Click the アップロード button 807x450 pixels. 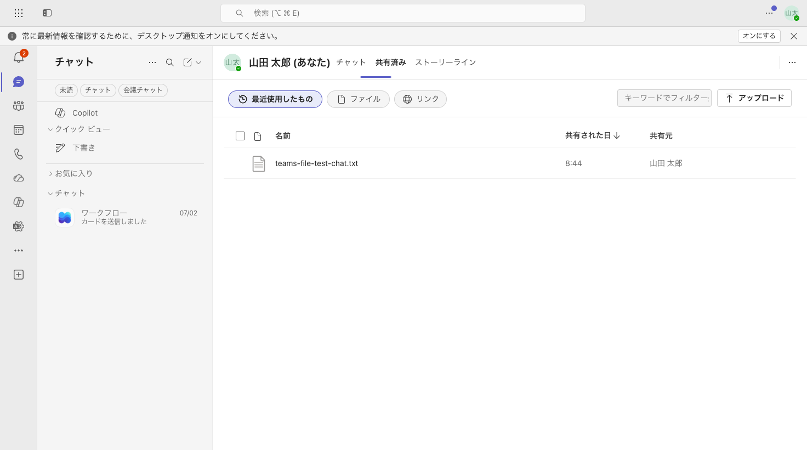click(x=754, y=98)
